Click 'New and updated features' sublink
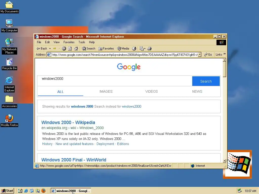The image size is (259, 194). tap(75, 144)
